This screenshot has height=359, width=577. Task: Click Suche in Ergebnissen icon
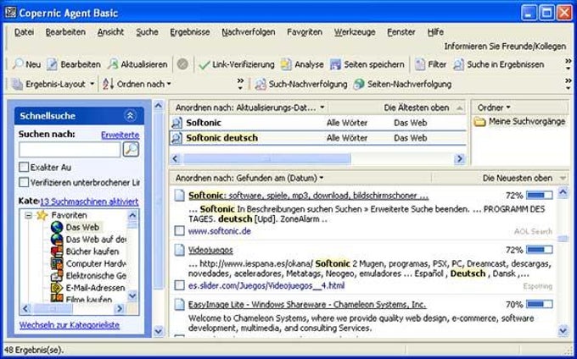tap(458, 64)
